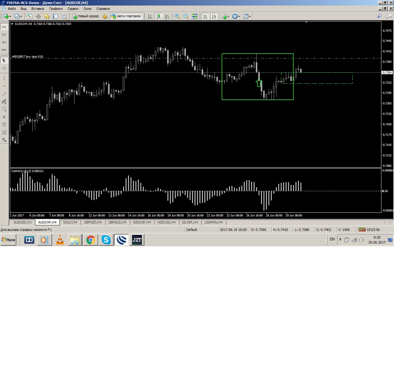The image size is (394, 383).
Task: Open the Periods clock icon
Action: [235, 16]
